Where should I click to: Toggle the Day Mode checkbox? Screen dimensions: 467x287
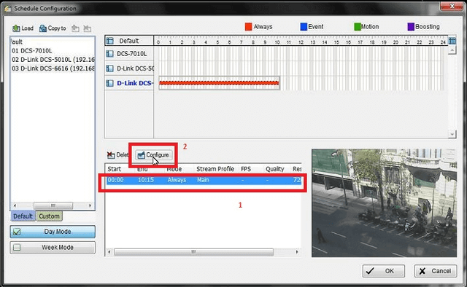[17, 232]
